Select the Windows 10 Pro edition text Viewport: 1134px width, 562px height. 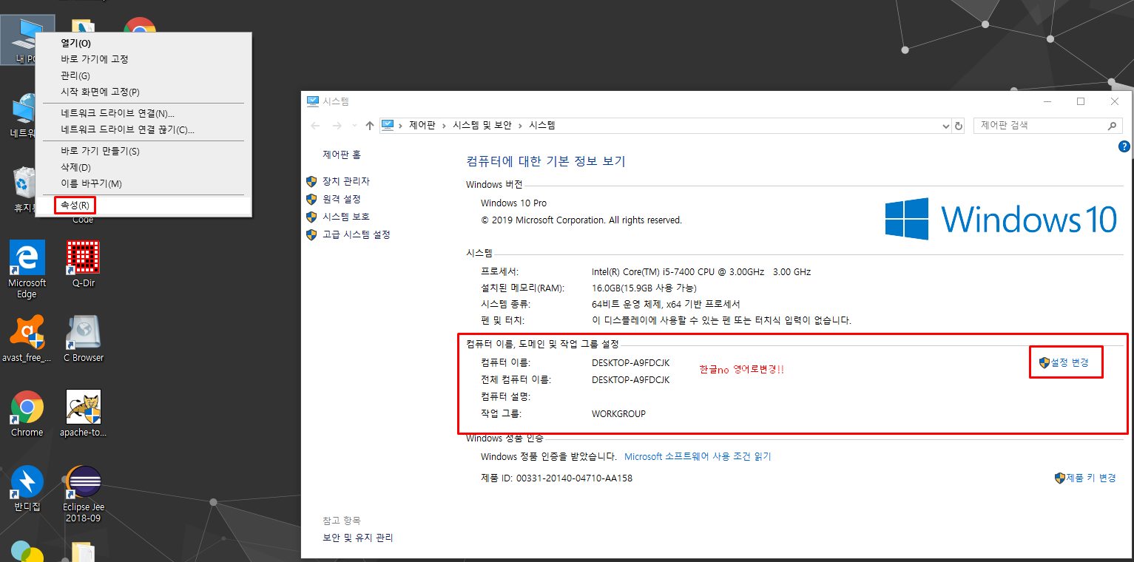point(514,203)
